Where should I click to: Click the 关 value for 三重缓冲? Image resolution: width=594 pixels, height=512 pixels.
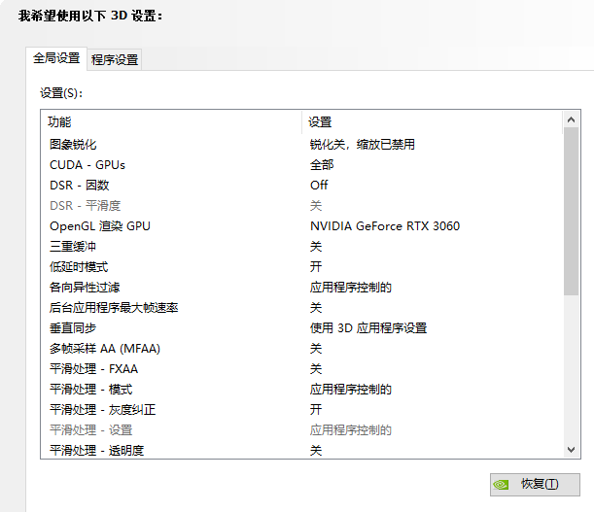point(316,247)
